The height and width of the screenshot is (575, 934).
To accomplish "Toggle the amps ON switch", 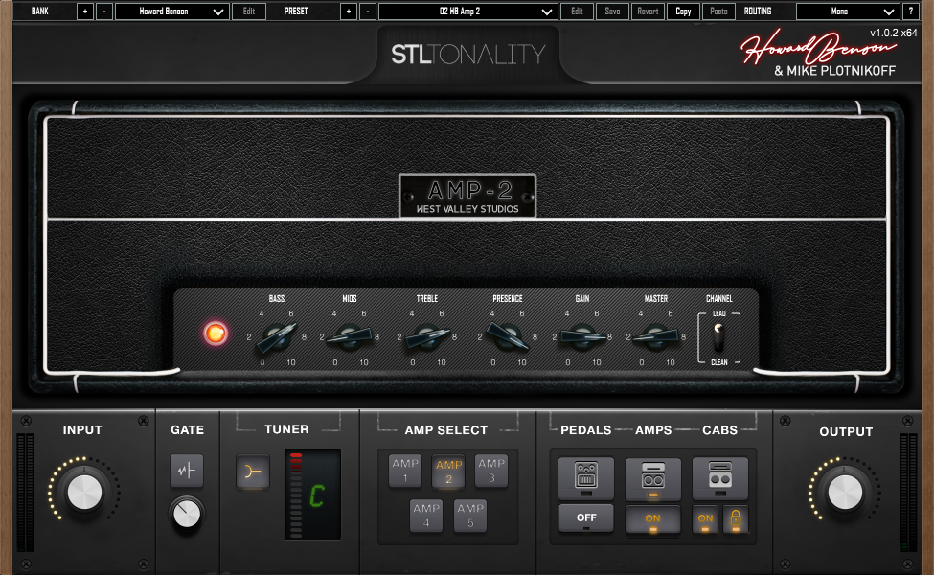I will tap(653, 518).
